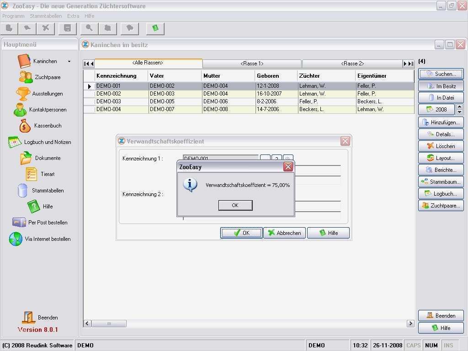Click the In Datei button

(x=441, y=98)
